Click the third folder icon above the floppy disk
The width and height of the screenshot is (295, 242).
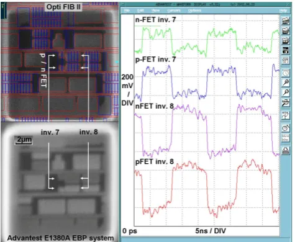286,40
